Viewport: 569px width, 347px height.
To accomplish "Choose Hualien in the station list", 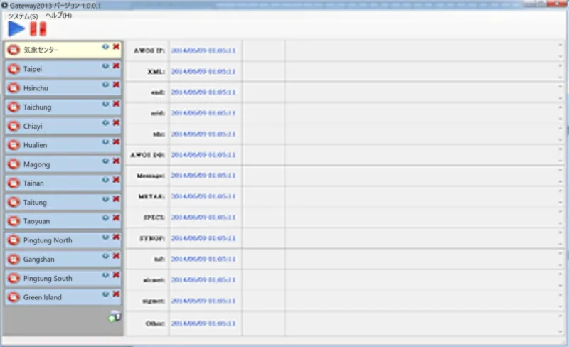I will click(63, 145).
